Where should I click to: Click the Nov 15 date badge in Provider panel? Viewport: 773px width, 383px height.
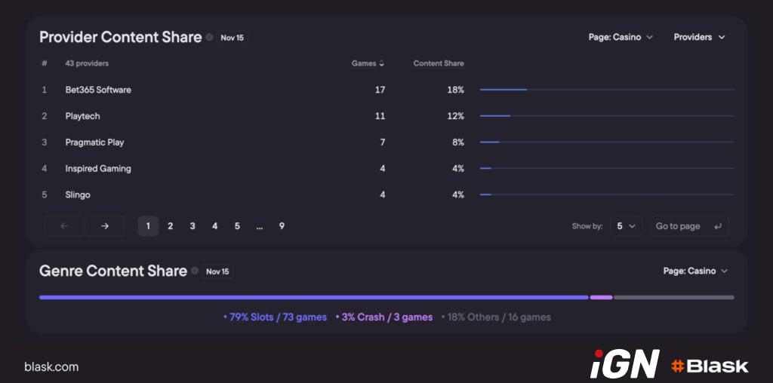[x=233, y=38]
